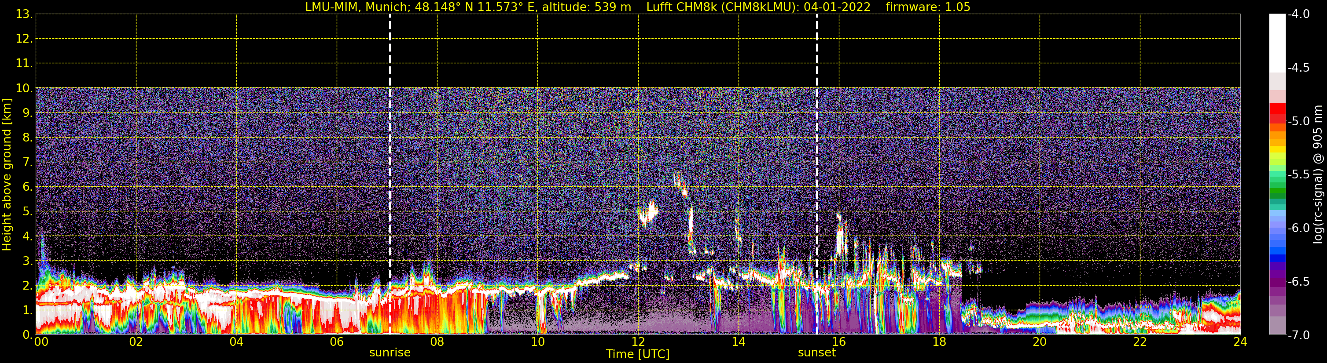Click the 'sunset' label below the time axis

[x=817, y=353]
